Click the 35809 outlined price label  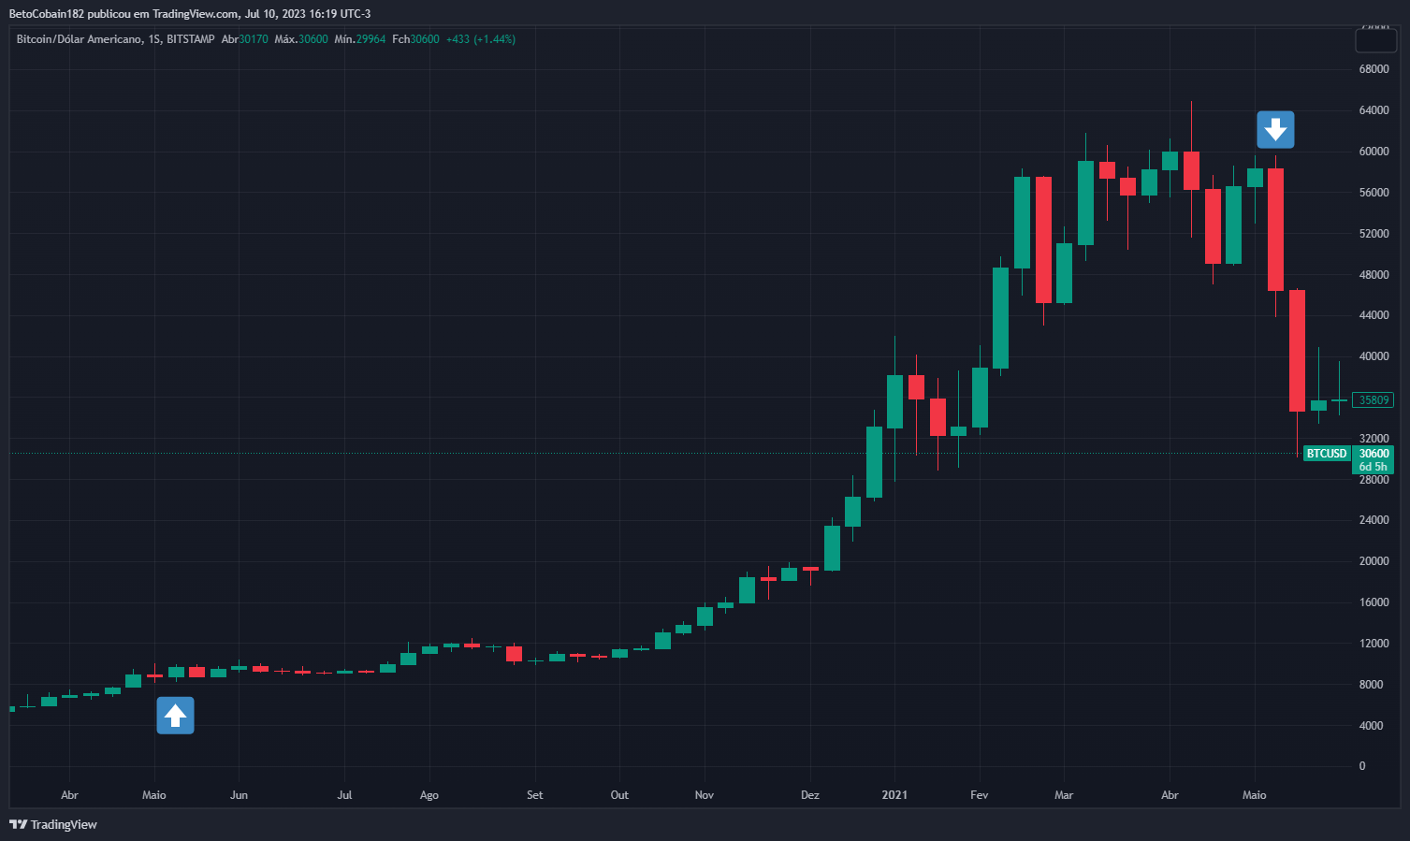pos(1374,400)
